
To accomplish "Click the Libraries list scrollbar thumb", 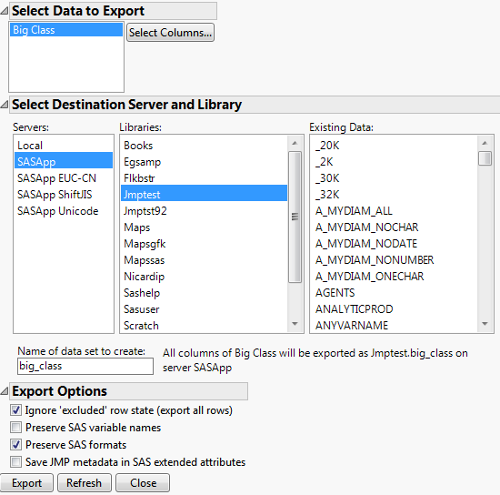I will 295,217.
